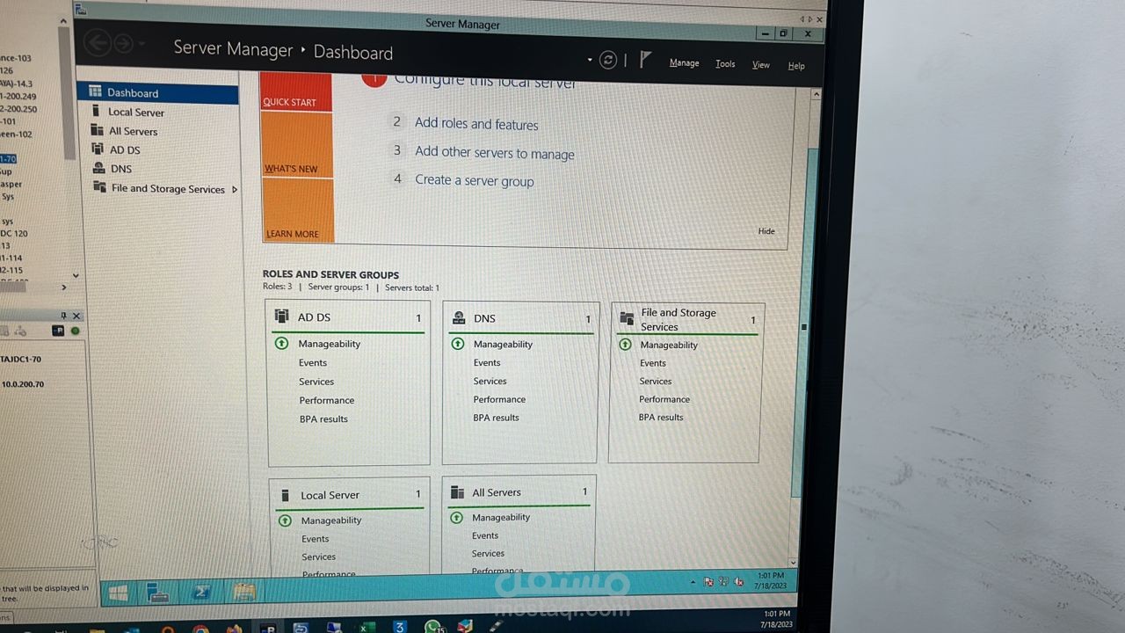Open the Help menu
Viewport: 1125px width, 633px height.
(796, 65)
